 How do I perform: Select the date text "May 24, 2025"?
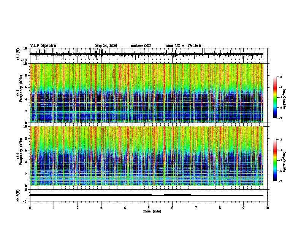pyautogui.click(x=106, y=46)
